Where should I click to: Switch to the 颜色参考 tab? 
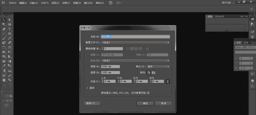click(x=219, y=16)
